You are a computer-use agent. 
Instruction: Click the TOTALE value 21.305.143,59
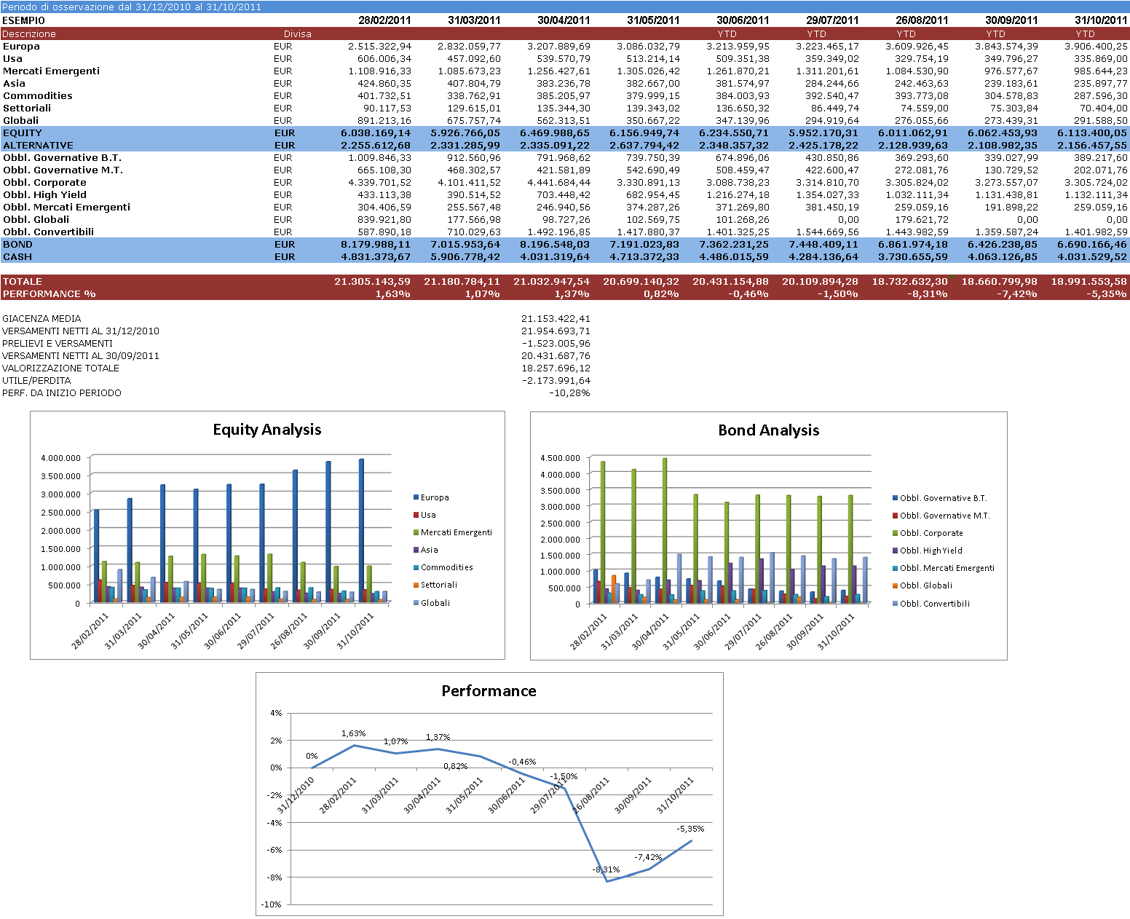click(372, 281)
